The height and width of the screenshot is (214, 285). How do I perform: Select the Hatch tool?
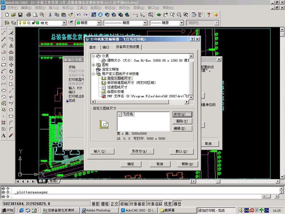click(4, 122)
